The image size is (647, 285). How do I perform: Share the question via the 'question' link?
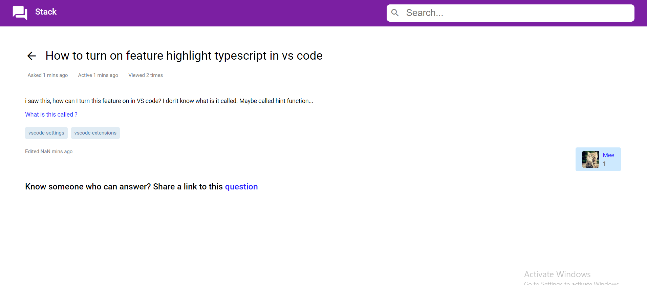(241, 186)
